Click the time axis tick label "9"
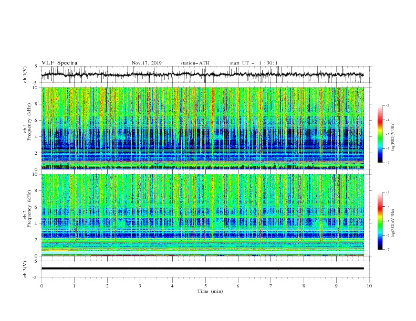This screenshot has width=416, height=321. [x=336, y=286]
